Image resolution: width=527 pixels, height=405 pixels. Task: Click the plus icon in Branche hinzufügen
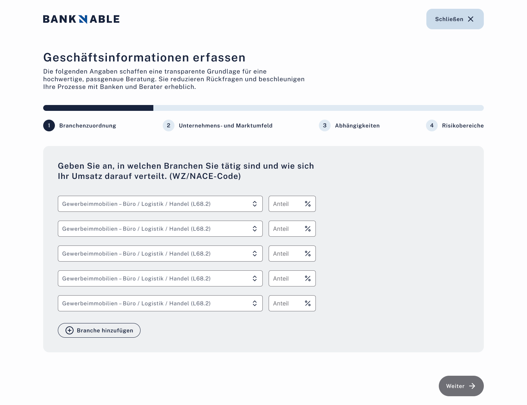coord(70,330)
